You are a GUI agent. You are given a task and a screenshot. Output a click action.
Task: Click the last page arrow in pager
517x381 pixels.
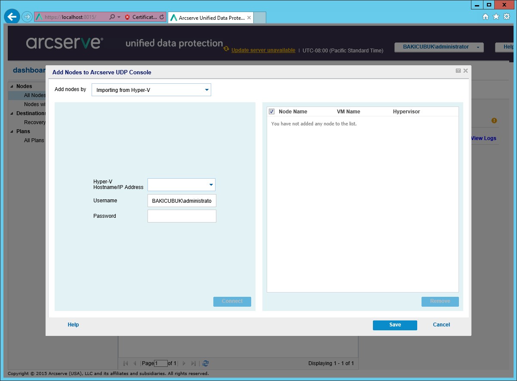pyautogui.click(x=194, y=363)
